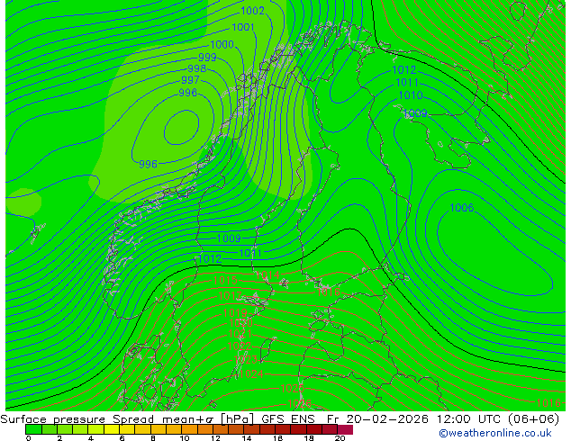This screenshot has height=441, width=571.
Task: Click the '20-02-2026' date text
Action: coord(387,419)
